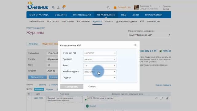The height and width of the screenshot is (111, 197).
Task: Switch to Учительская subtab
Action: [154, 22]
